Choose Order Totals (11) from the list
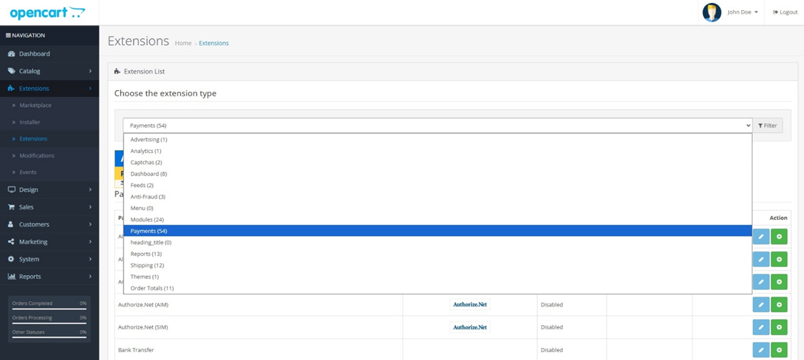 (x=437, y=288)
